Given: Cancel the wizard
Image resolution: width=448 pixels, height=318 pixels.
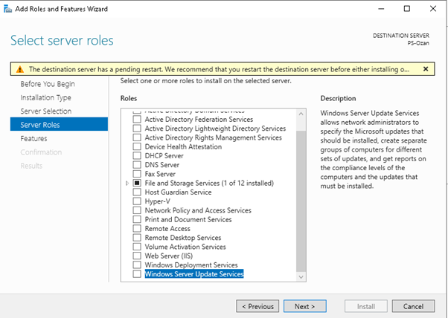Looking at the screenshot, I should (x=413, y=305).
